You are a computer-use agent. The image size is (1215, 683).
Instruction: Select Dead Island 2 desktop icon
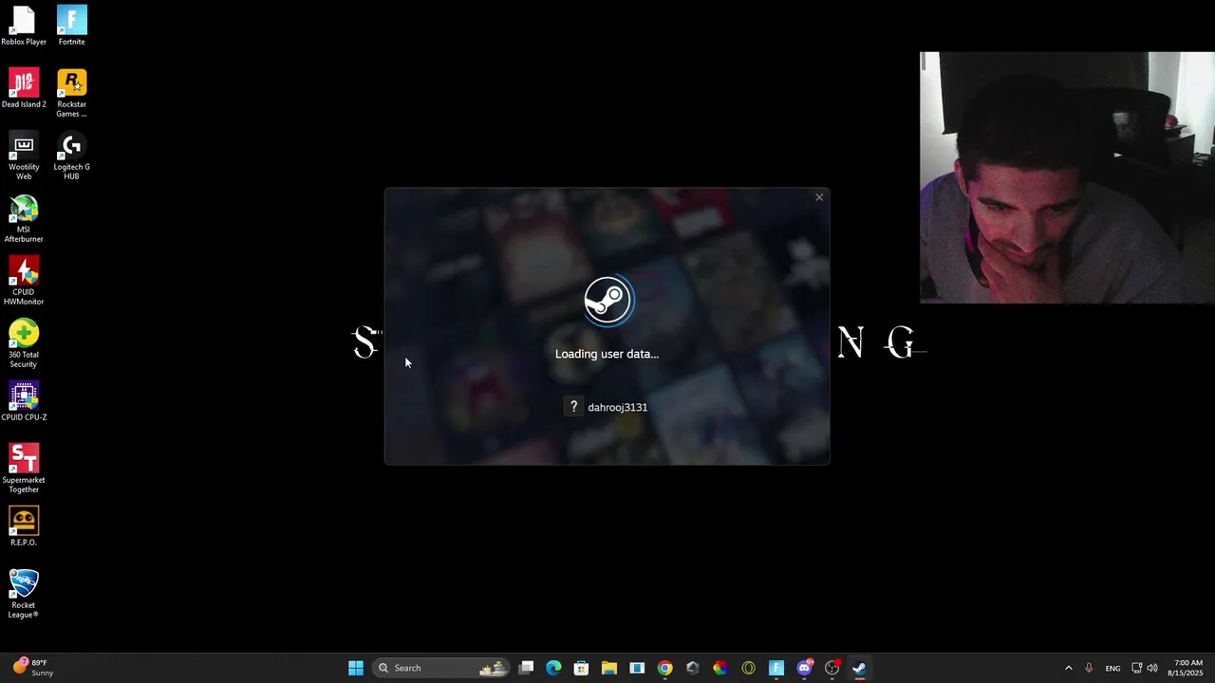[x=24, y=88]
